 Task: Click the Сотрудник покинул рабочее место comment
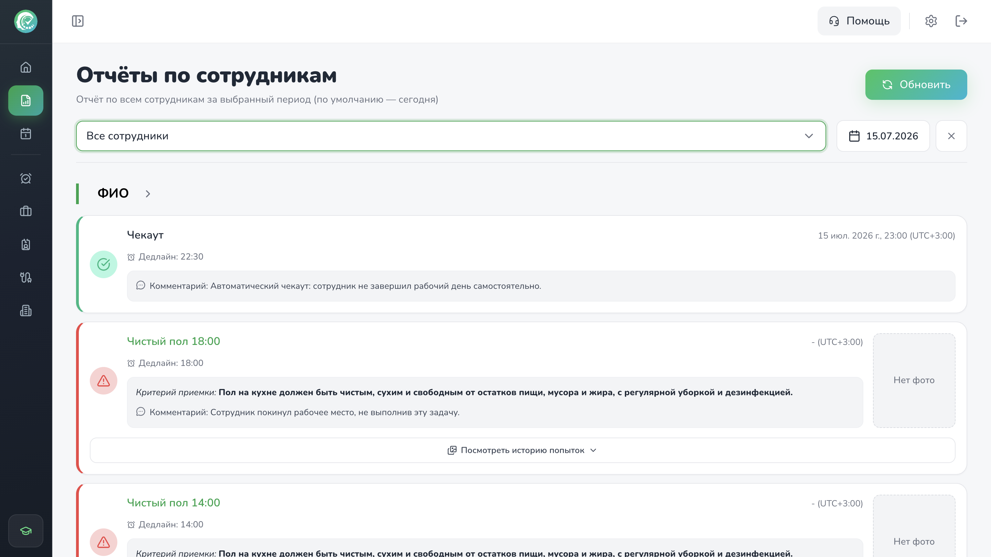coord(305,412)
